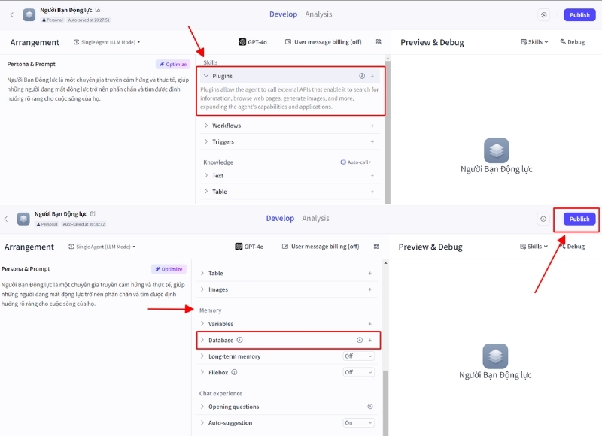Viewport: 602px width, 436px height.
Task: Collapse the expanded Plugins section
Action: 206,76
